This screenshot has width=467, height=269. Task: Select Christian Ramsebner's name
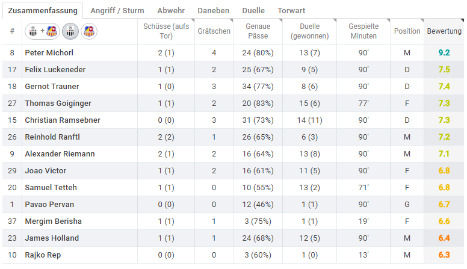[x=63, y=120]
